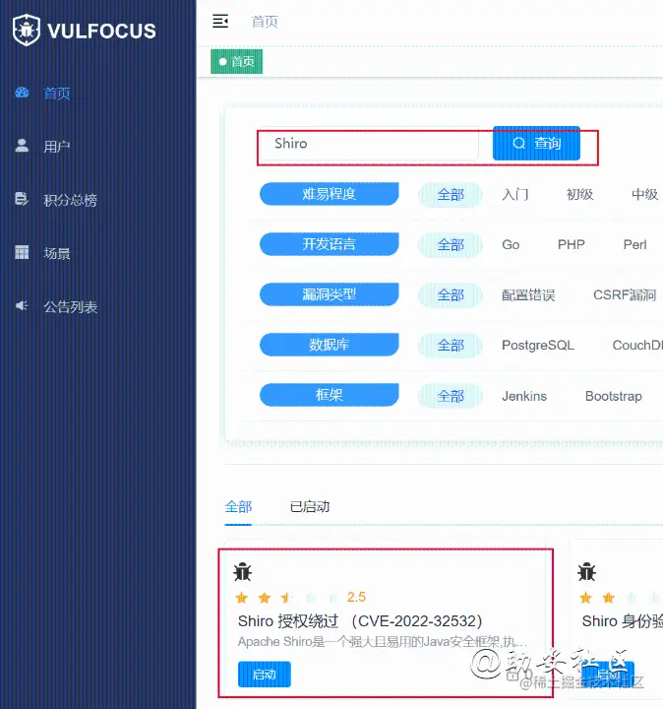The image size is (663, 709).
Task: Click the Apache Shiro description text
Action: click(382, 641)
